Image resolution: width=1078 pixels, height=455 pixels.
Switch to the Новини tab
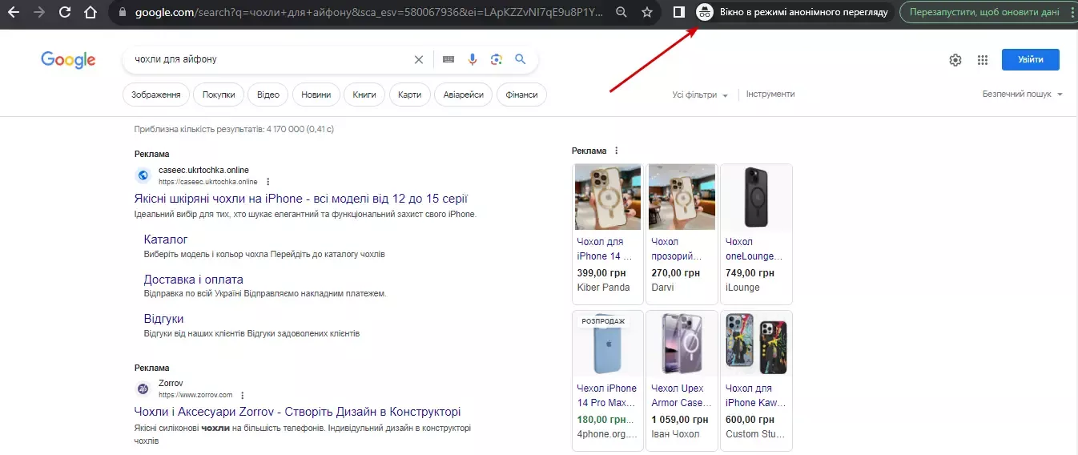(x=316, y=95)
